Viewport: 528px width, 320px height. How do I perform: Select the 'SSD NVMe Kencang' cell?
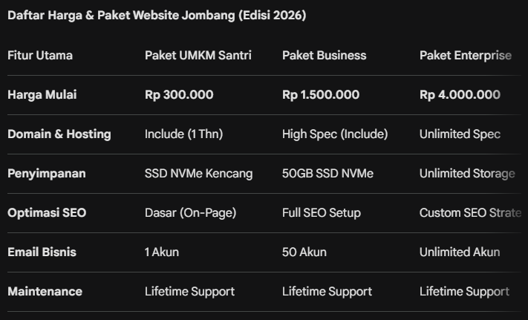point(198,173)
